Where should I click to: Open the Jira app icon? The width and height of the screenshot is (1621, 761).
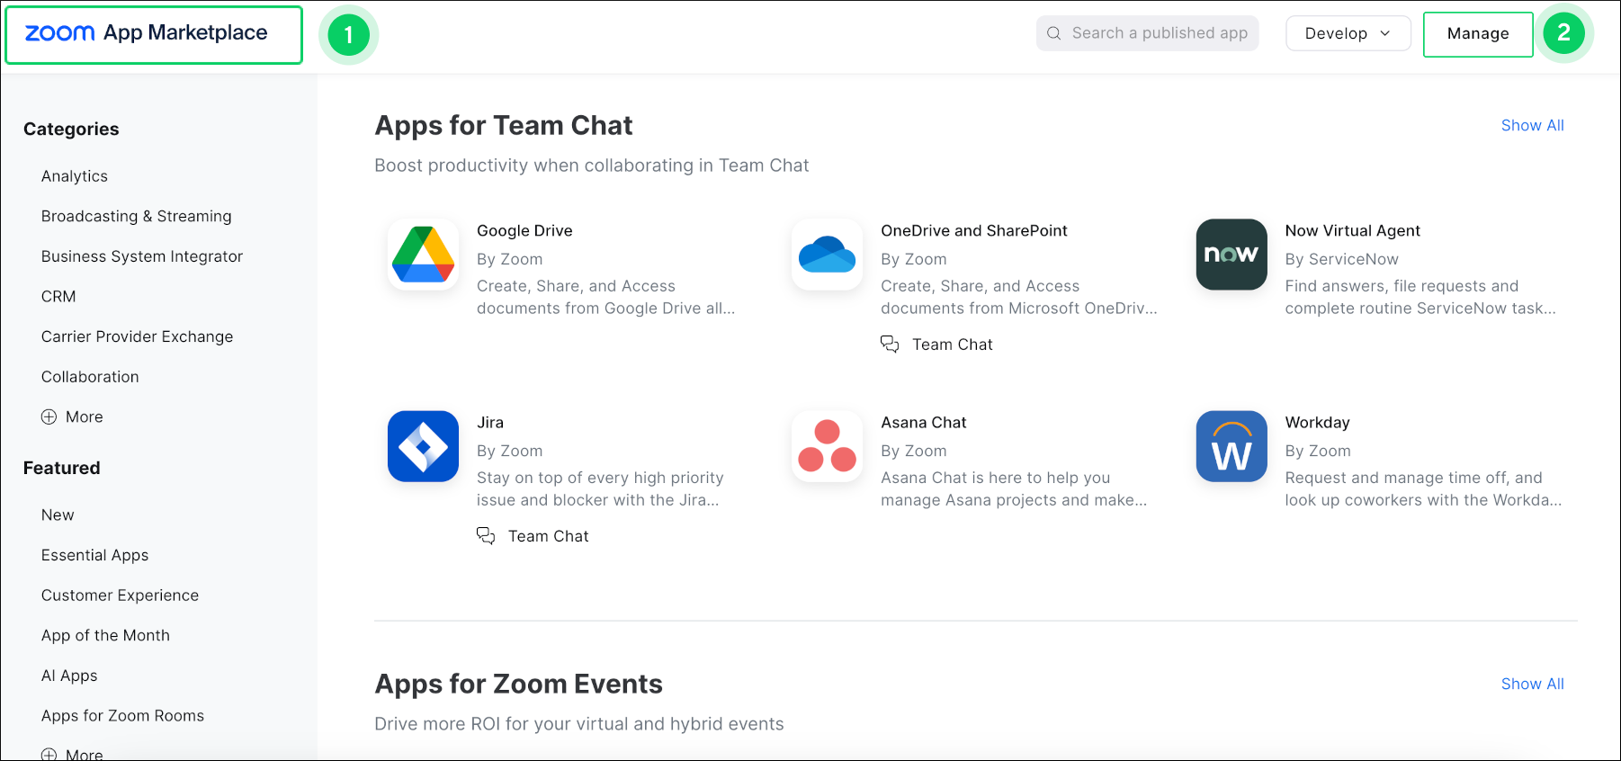pos(423,446)
